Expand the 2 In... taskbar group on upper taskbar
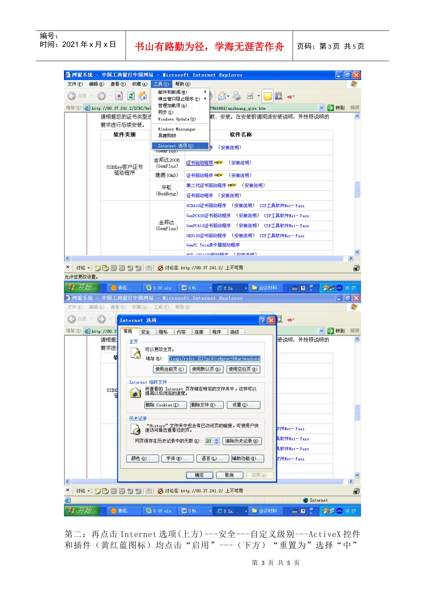 tap(246, 288)
